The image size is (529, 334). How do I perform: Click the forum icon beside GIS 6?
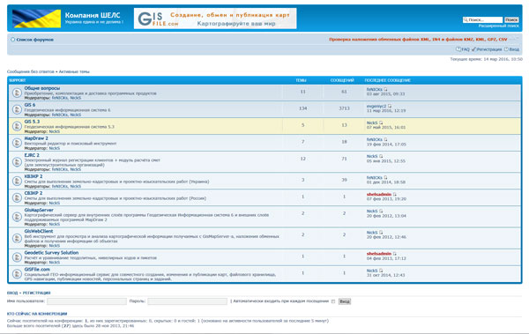click(x=17, y=109)
